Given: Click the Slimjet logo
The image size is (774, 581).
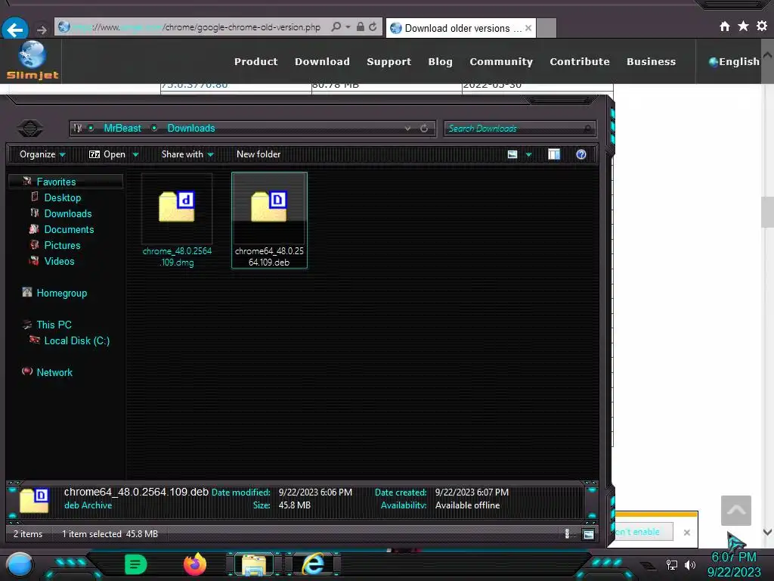Looking at the screenshot, I should 32,61.
